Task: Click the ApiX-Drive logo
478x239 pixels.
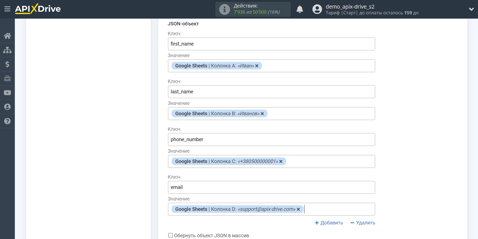Action: [x=38, y=9]
